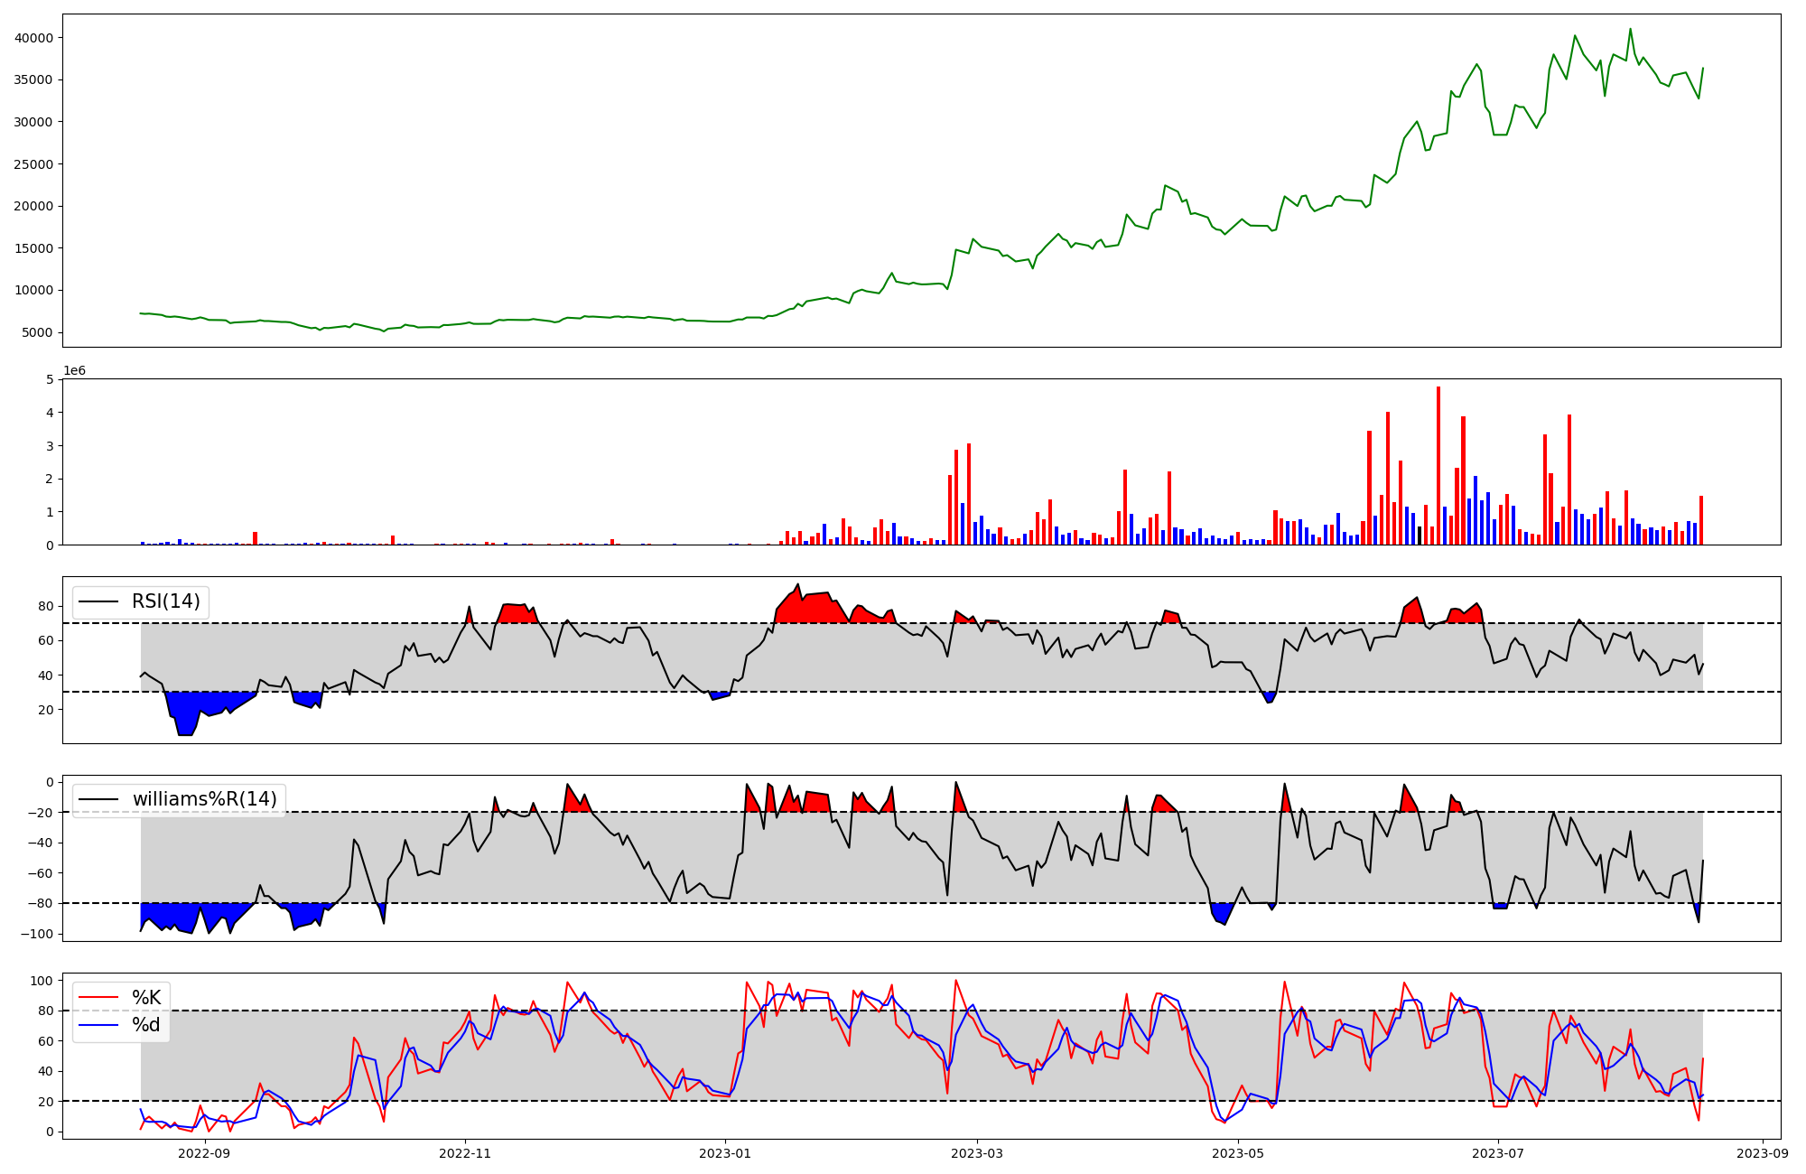Click the 2023-05 date tick label

point(1237,1153)
